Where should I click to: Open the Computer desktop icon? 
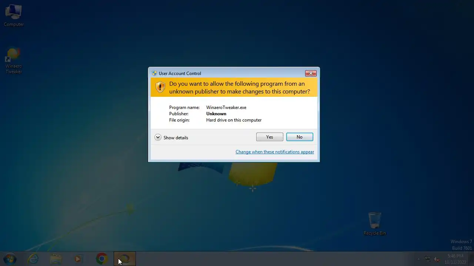pos(14,16)
